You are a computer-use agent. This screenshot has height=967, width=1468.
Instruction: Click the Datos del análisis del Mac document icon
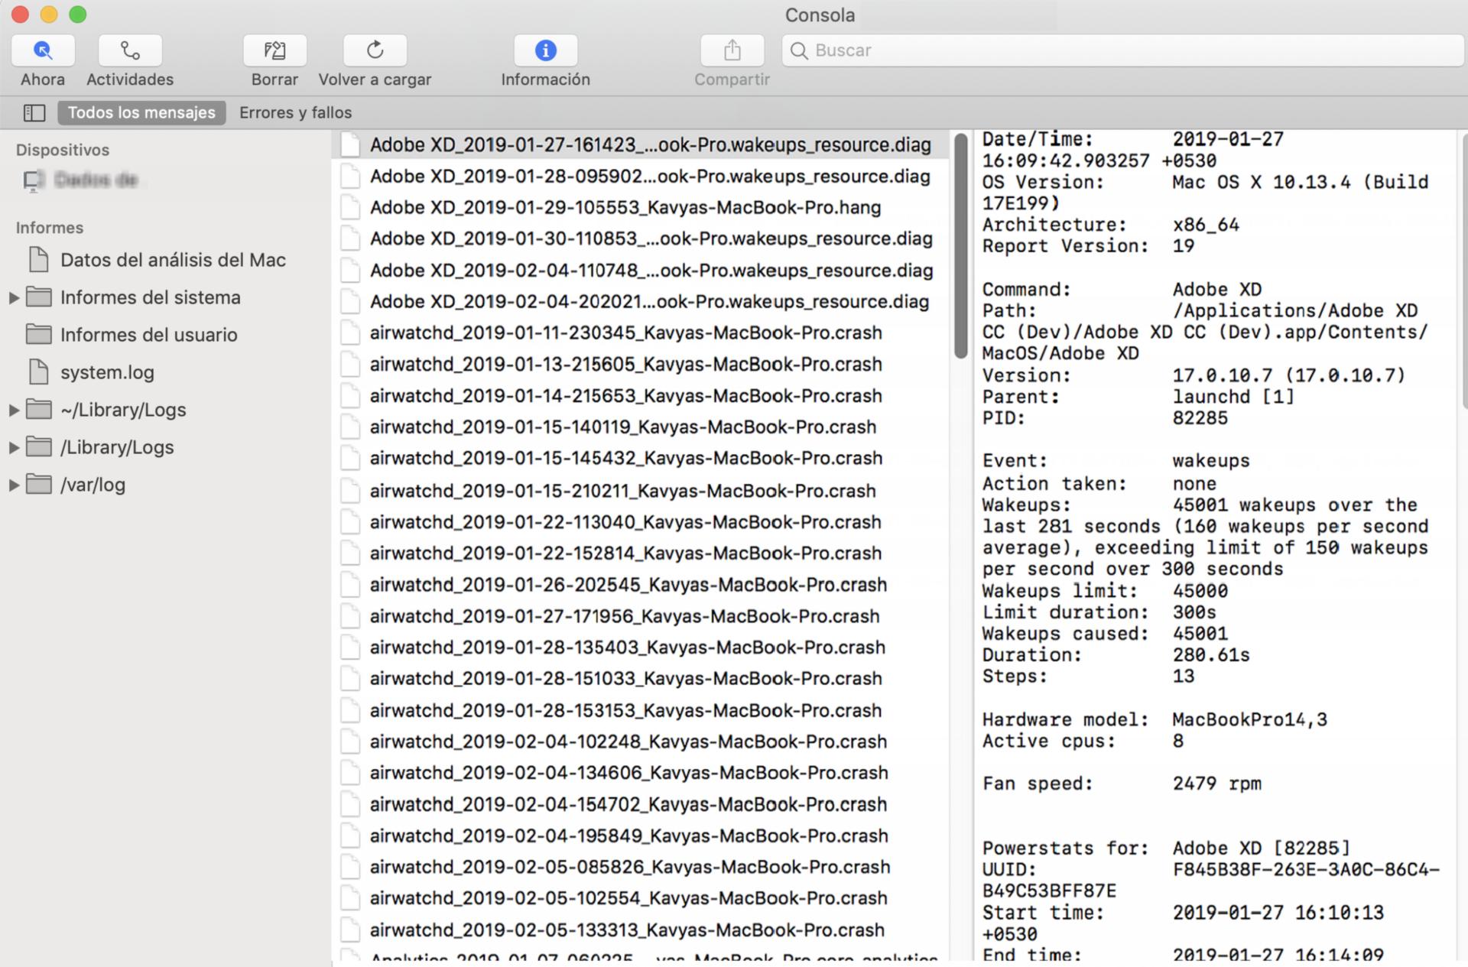pyautogui.click(x=39, y=260)
